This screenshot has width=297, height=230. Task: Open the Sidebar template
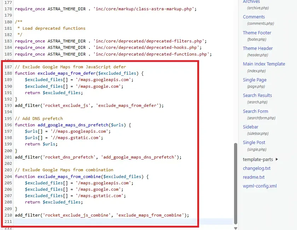250,127
